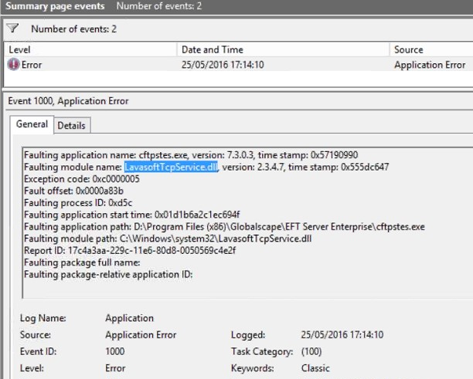
Task: Click Faulting package-relative application ID line
Action: [x=108, y=275]
